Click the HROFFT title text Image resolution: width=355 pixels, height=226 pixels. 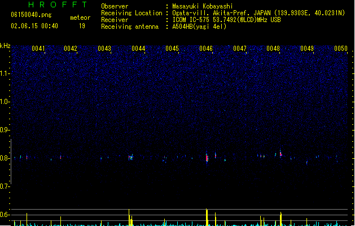58,5
